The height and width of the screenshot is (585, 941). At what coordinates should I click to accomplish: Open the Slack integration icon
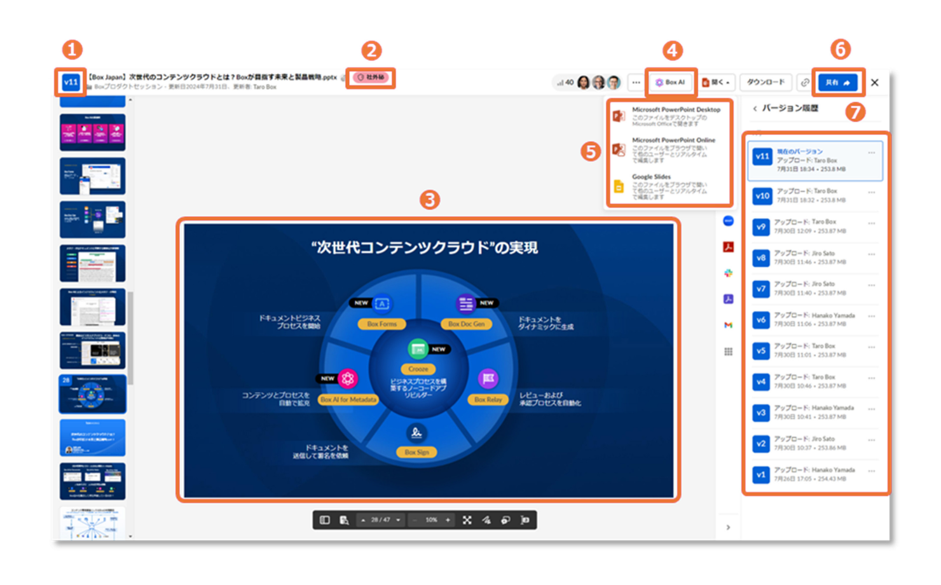(x=729, y=273)
